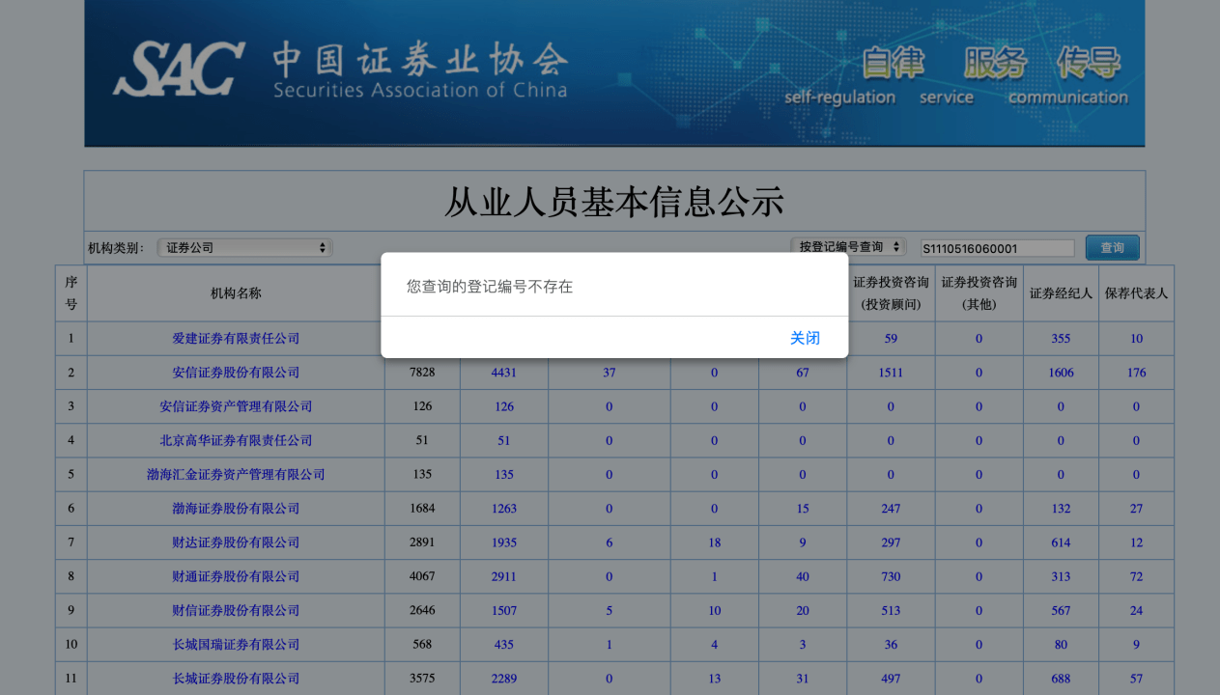1220x695 pixels.
Task: Click the registration number input field
Action: [x=997, y=248]
